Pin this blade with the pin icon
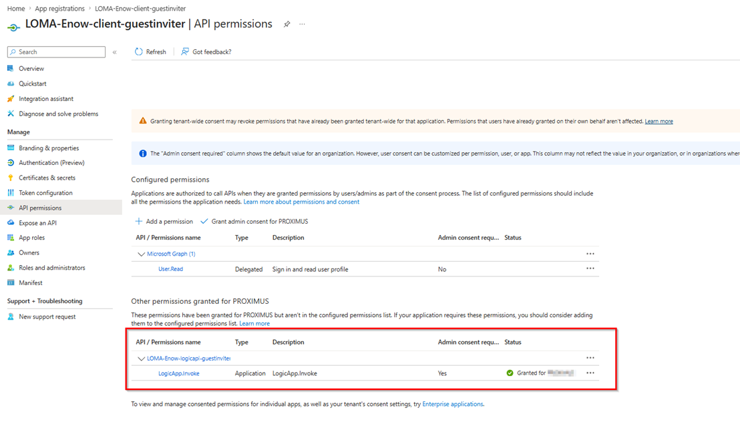 [x=287, y=24]
